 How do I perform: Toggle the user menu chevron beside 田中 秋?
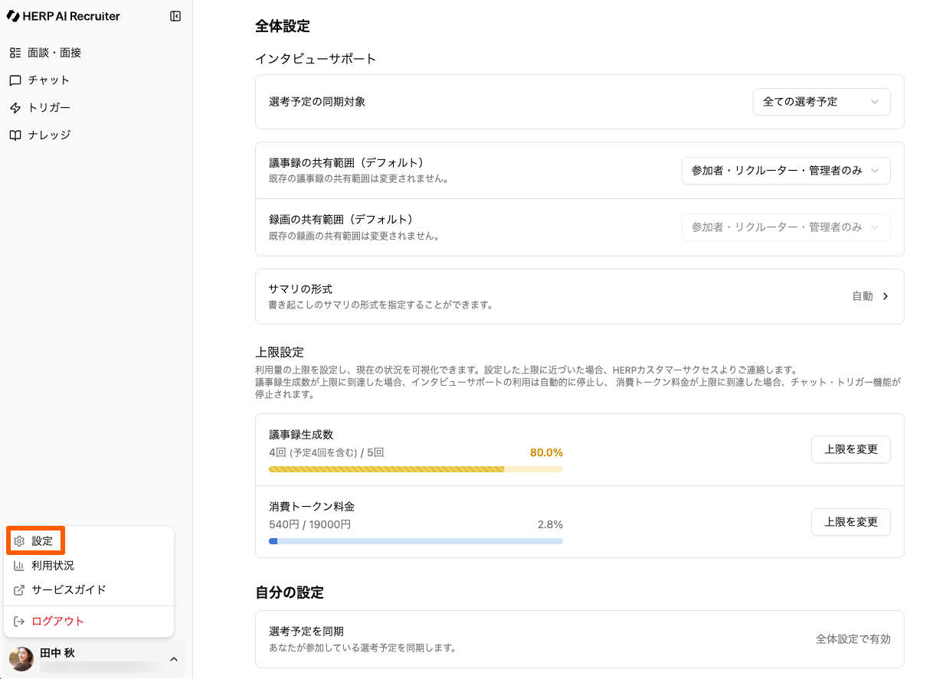(x=174, y=659)
